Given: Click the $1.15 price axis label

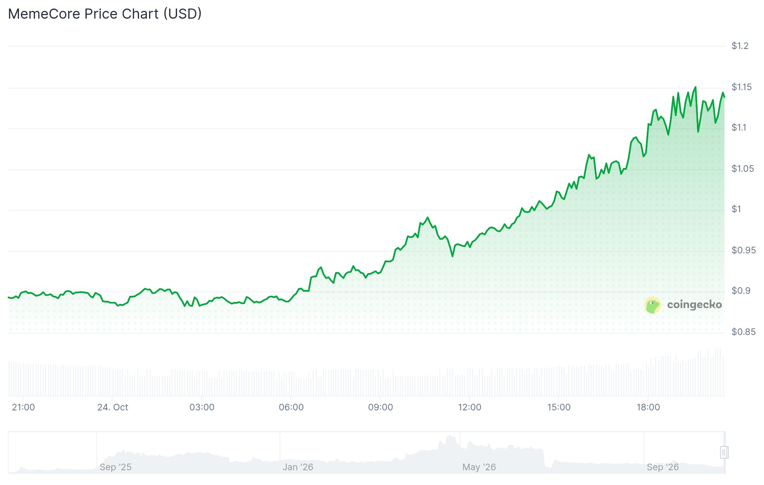Looking at the screenshot, I should coord(741,87).
